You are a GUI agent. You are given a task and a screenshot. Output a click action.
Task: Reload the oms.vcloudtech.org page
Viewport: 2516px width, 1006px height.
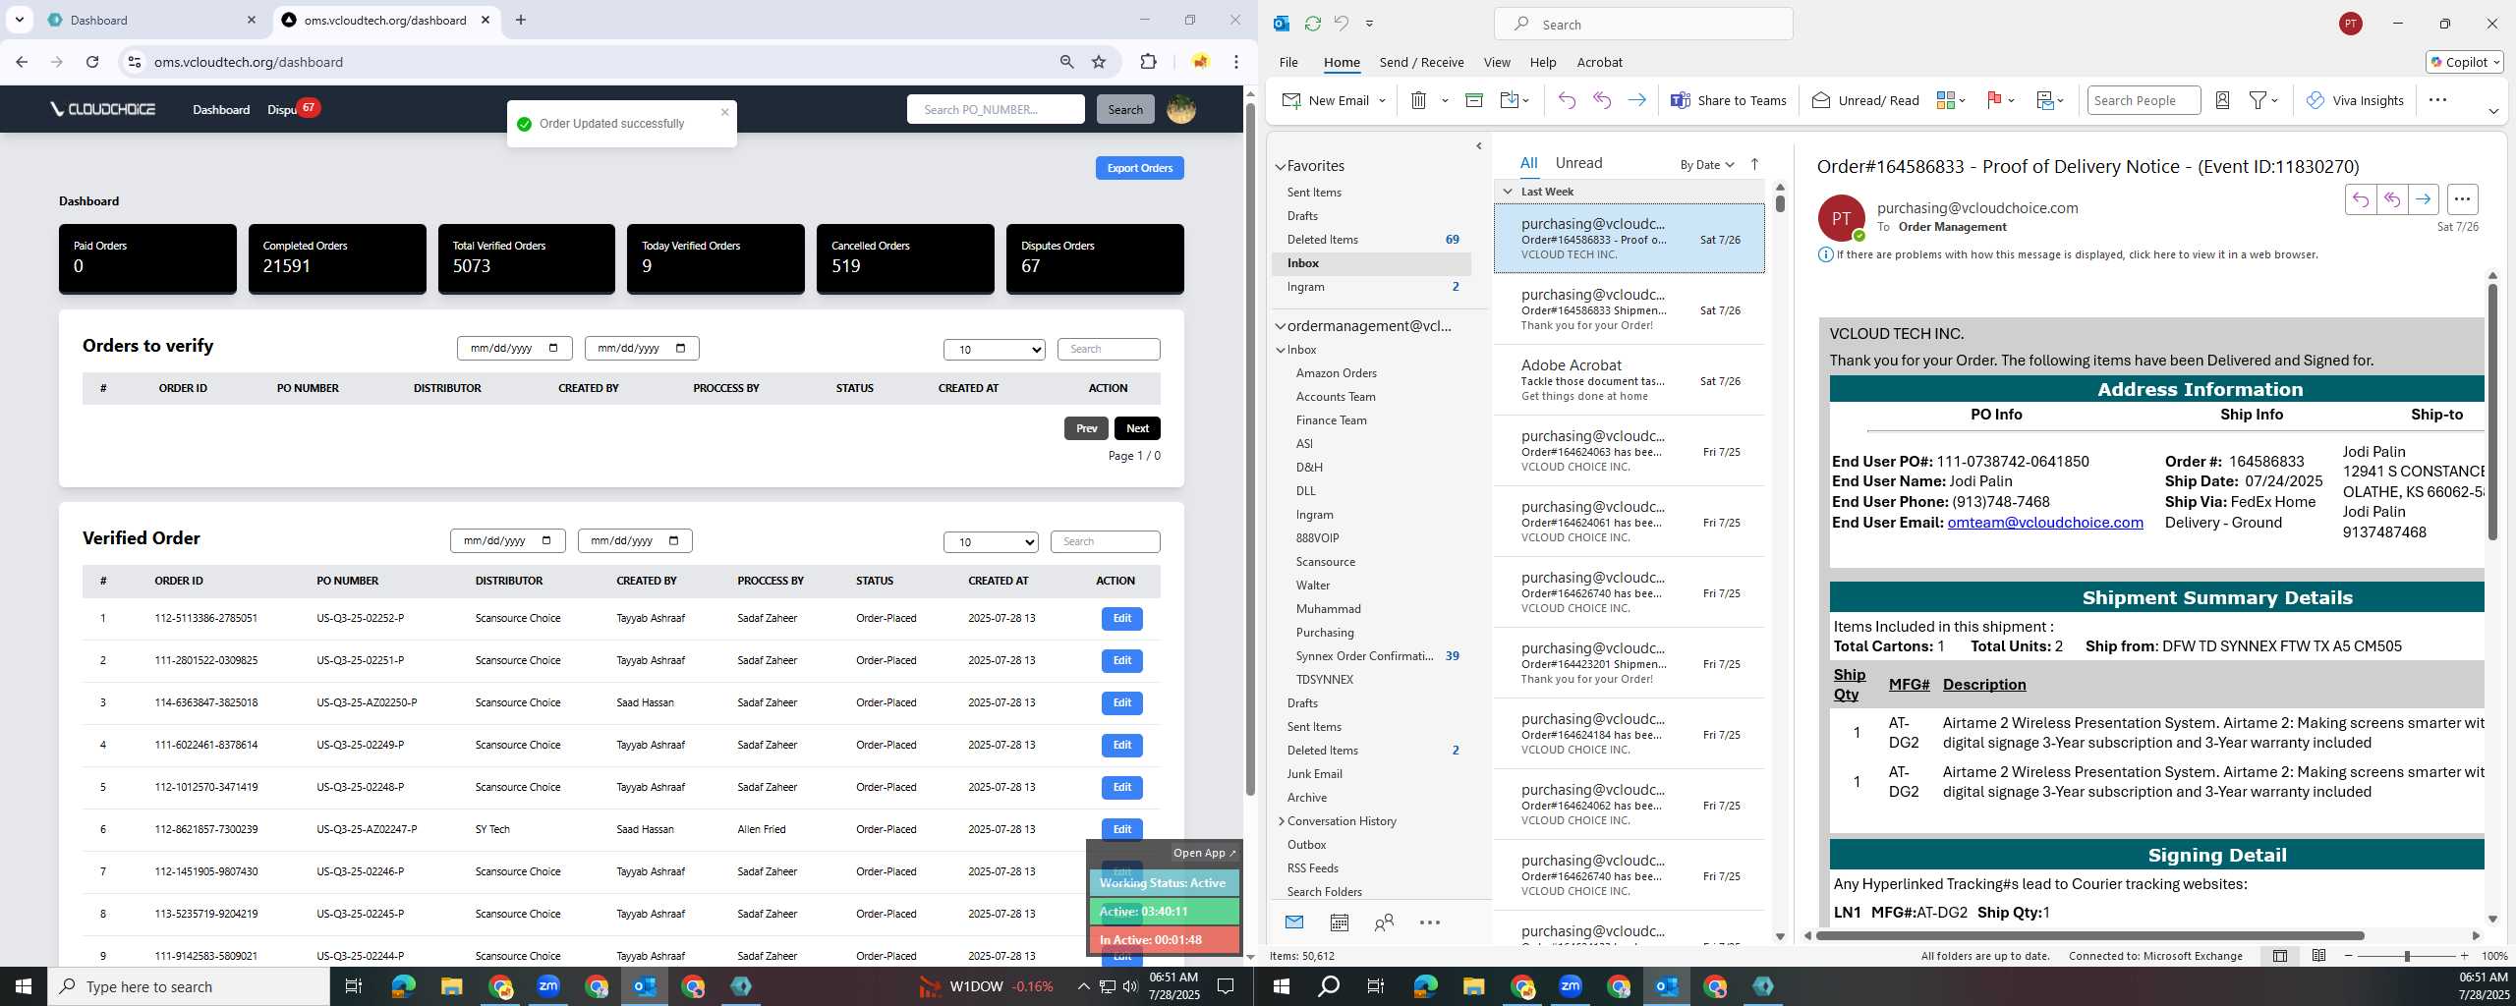click(92, 62)
